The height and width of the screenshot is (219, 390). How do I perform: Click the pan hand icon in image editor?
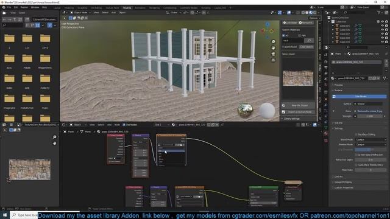(54, 144)
